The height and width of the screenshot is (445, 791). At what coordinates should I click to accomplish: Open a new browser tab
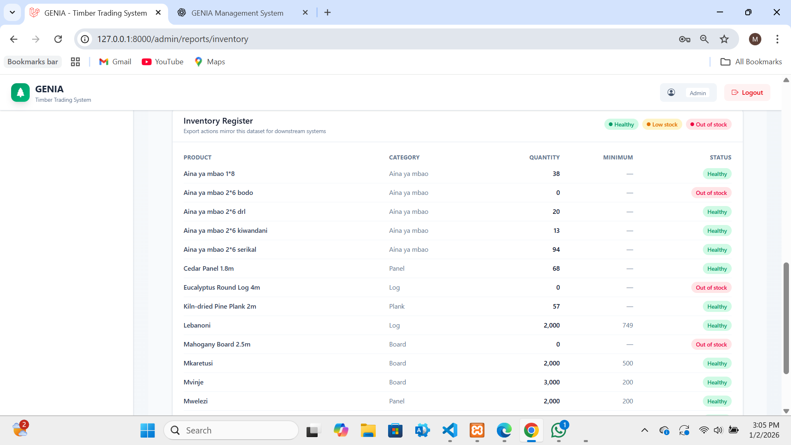pyautogui.click(x=327, y=12)
